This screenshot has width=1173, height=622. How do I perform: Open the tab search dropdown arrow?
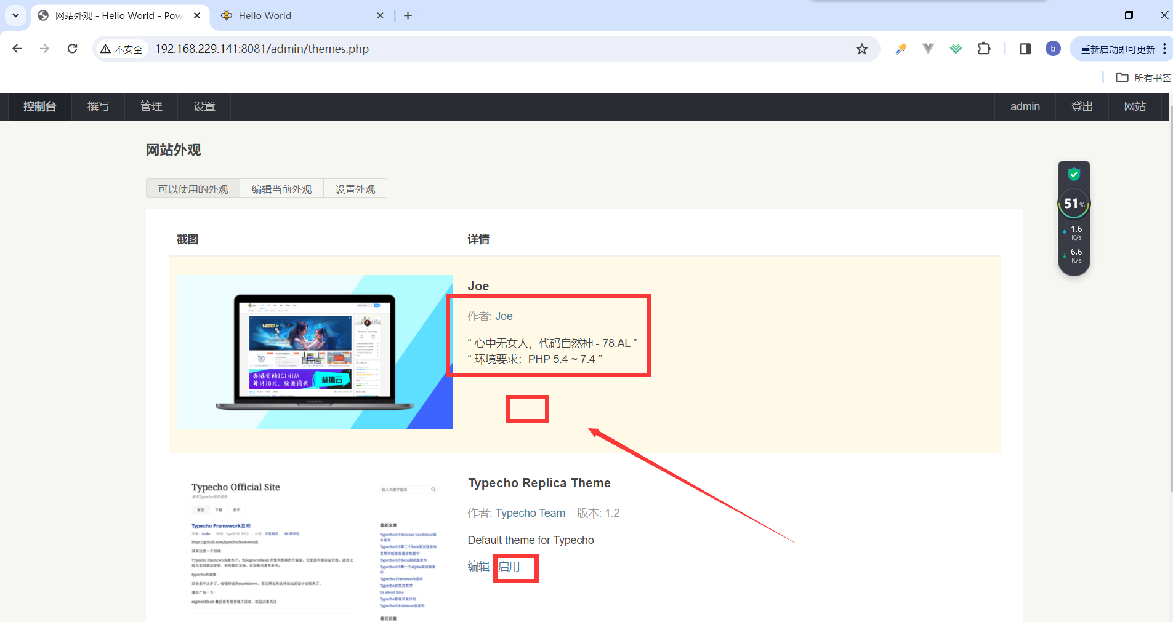(15, 15)
